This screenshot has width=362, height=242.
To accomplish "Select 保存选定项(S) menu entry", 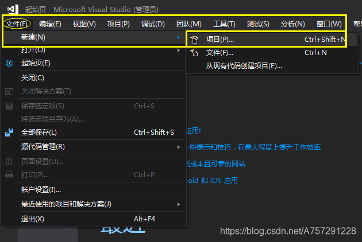I will [x=93, y=106].
